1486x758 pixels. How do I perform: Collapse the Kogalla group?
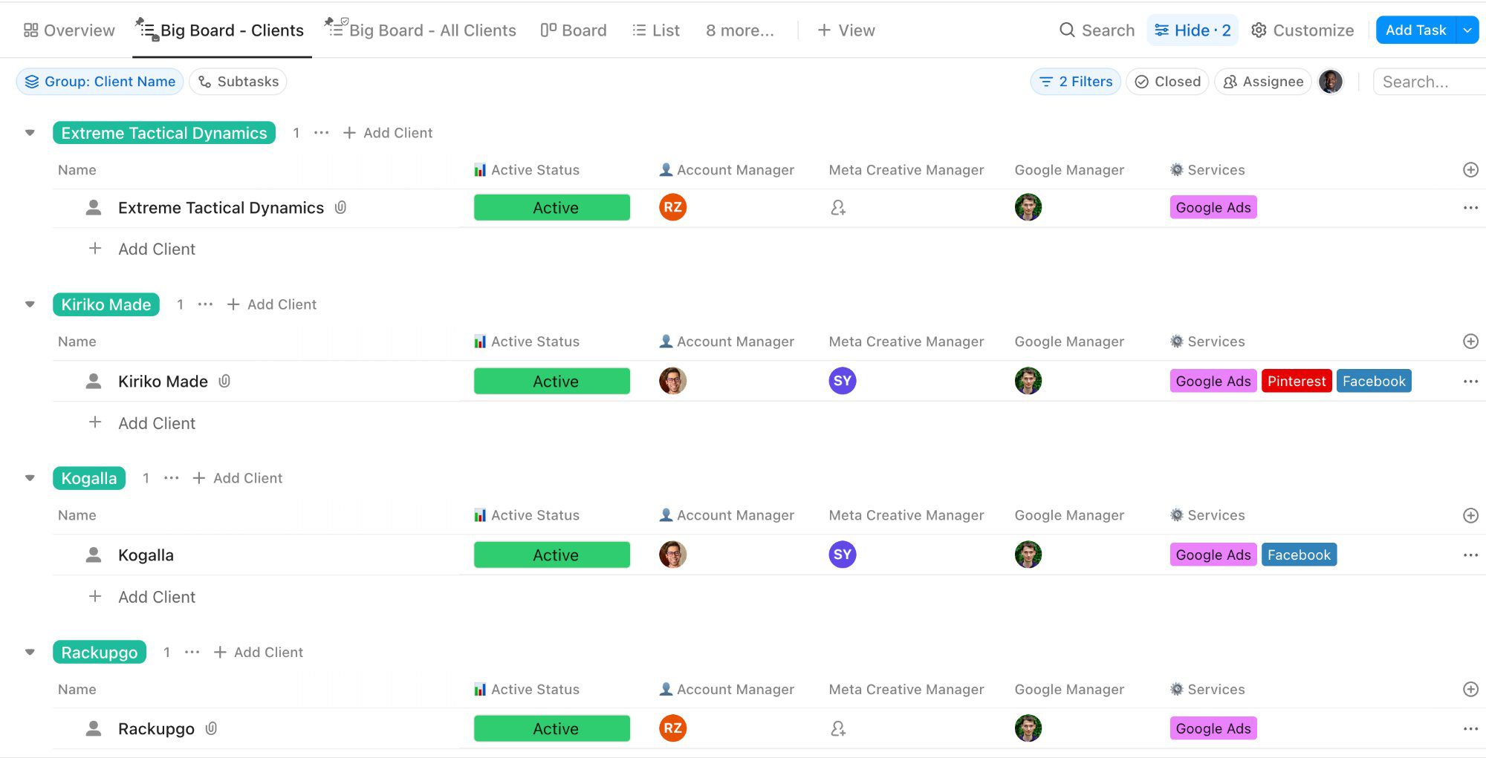30,478
